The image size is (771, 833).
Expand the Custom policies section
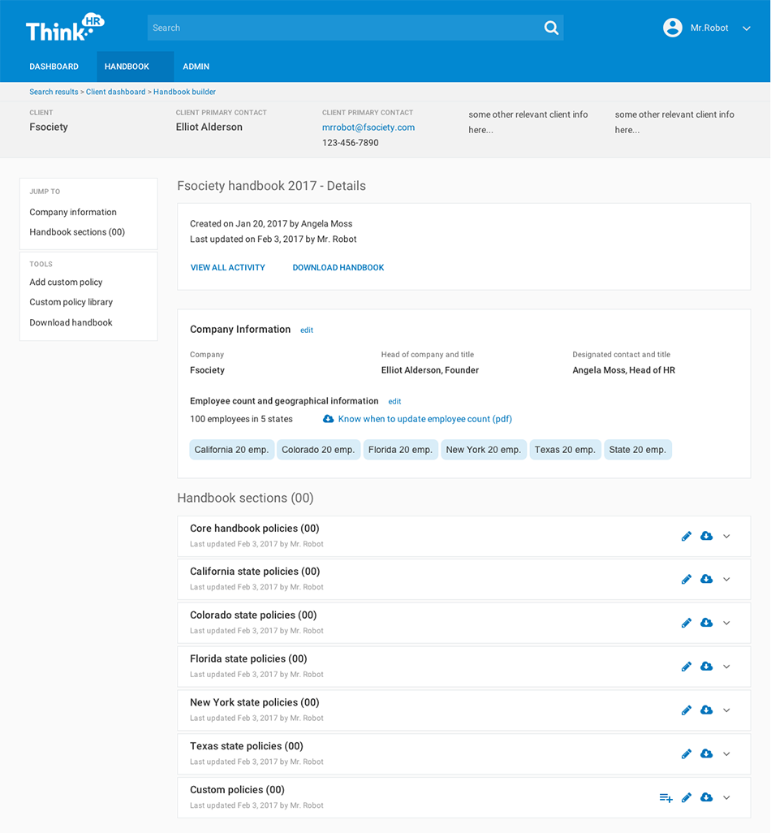[726, 797]
